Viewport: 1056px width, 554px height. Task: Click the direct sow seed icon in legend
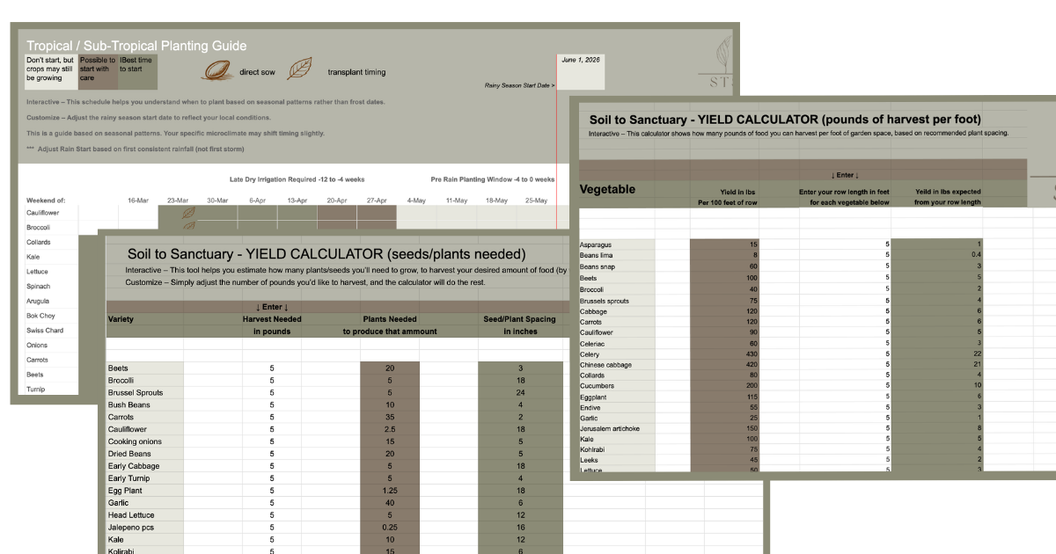point(216,71)
